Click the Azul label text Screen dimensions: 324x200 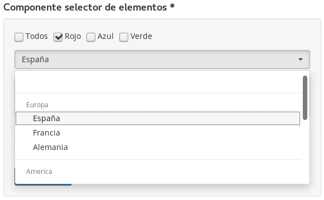pyautogui.click(x=105, y=36)
